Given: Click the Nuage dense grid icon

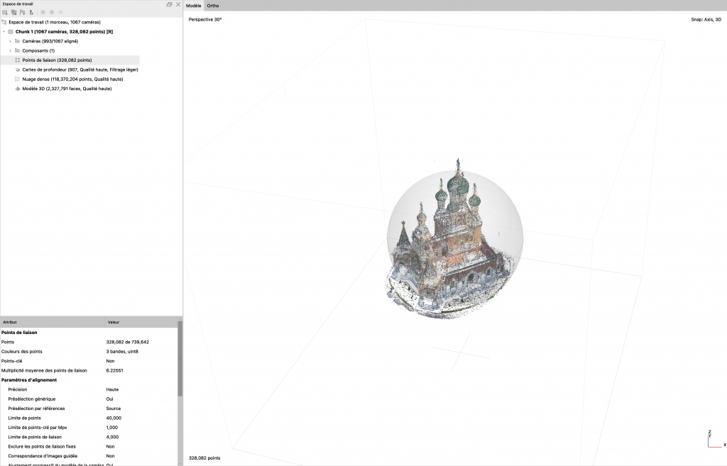Looking at the screenshot, I should [x=18, y=79].
